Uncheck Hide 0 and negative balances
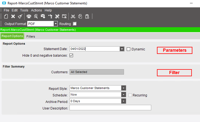 point(71,56)
